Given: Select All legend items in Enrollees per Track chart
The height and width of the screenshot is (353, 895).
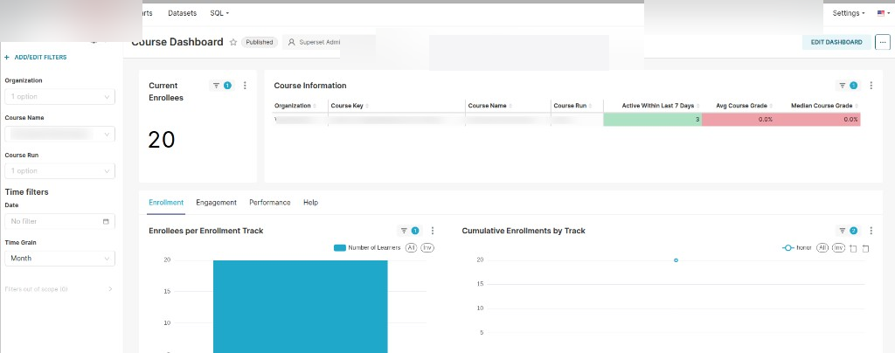Looking at the screenshot, I should (x=411, y=247).
